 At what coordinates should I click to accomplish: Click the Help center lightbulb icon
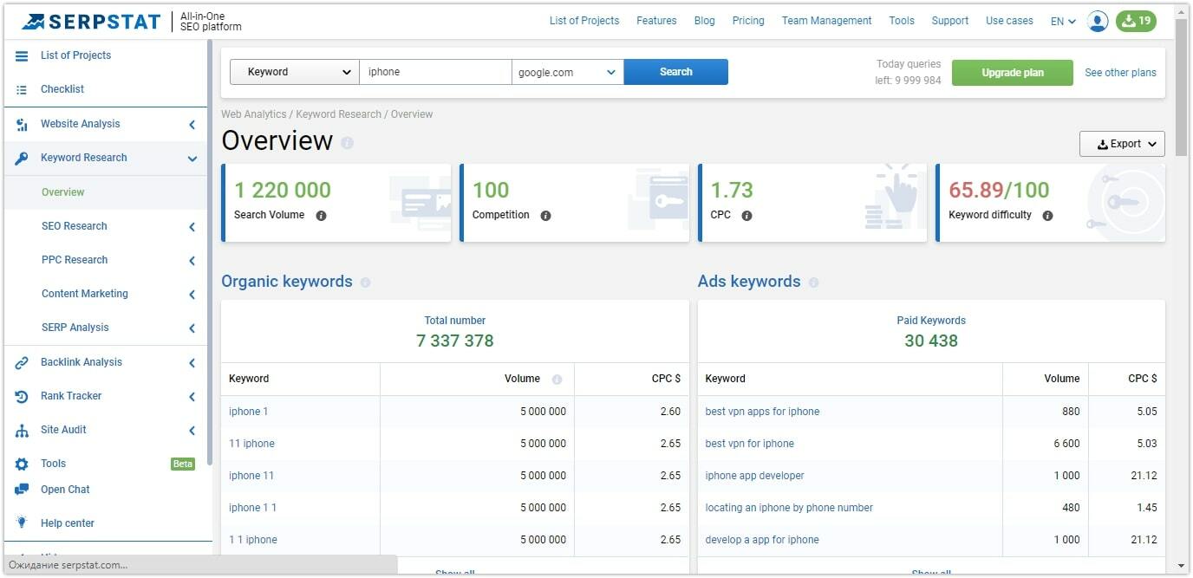tap(22, 523)
